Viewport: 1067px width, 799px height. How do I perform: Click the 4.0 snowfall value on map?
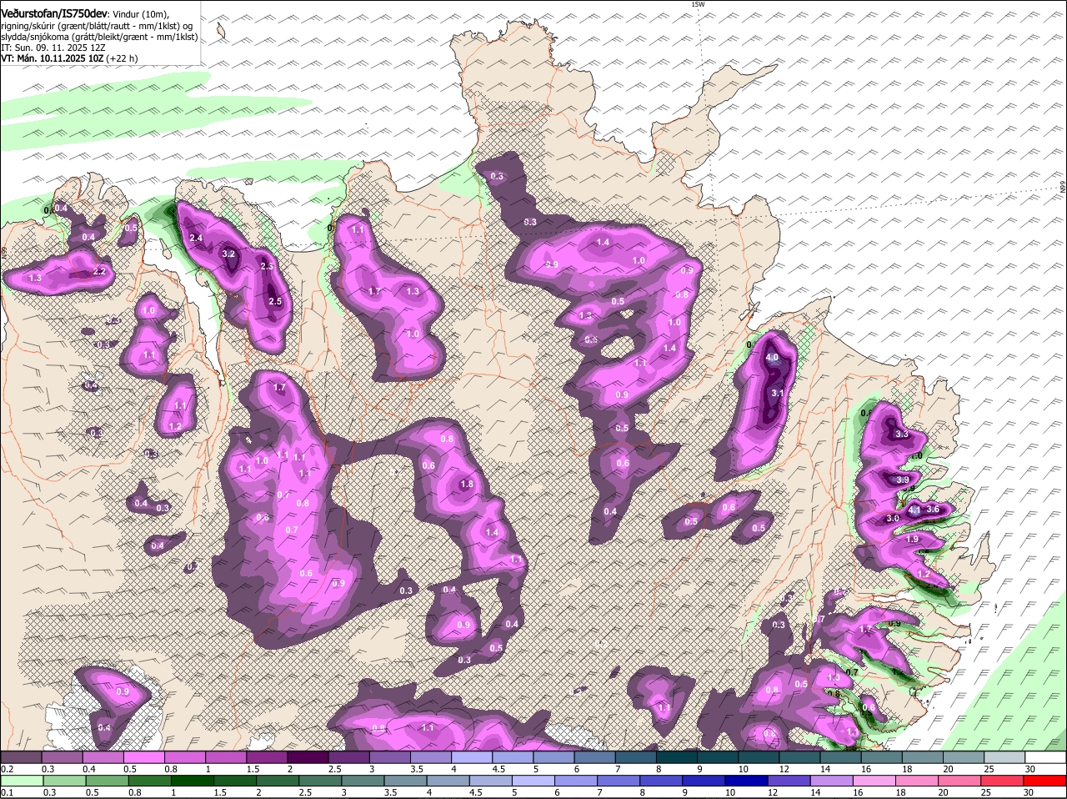coord(772,358)
